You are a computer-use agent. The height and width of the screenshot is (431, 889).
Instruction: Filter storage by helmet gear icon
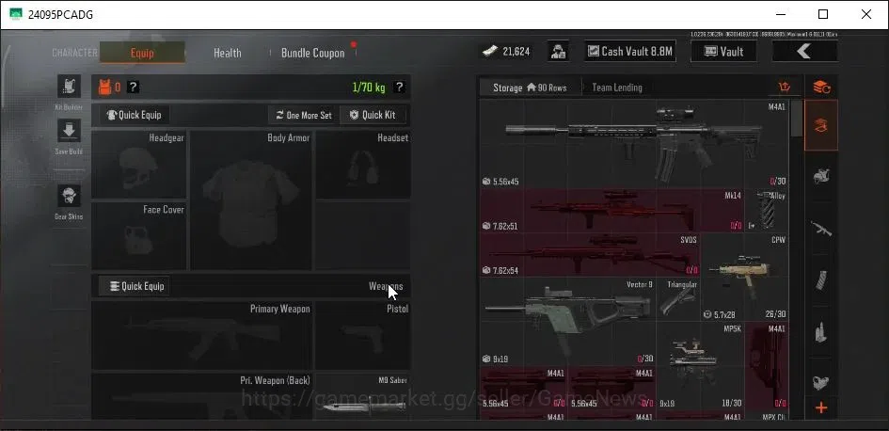pyautogui.click(x=821, y=177)
